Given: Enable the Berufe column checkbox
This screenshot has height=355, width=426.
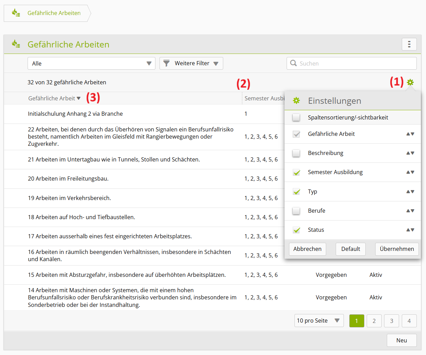Looking at the screenshot, I should [x=296, y=211].
